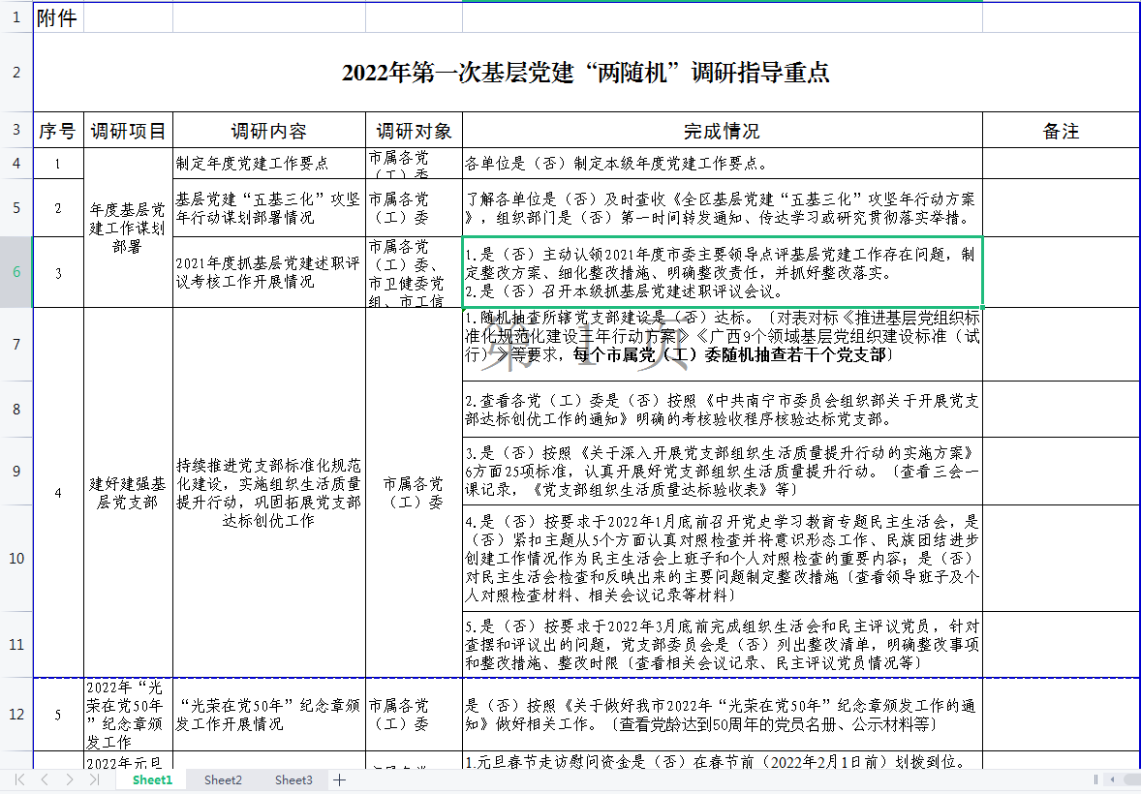Screen dimensions: 1141x794
Task: Click 市属各党（工）委 cell in 纪念章 row
Action: tap(414, 714)
